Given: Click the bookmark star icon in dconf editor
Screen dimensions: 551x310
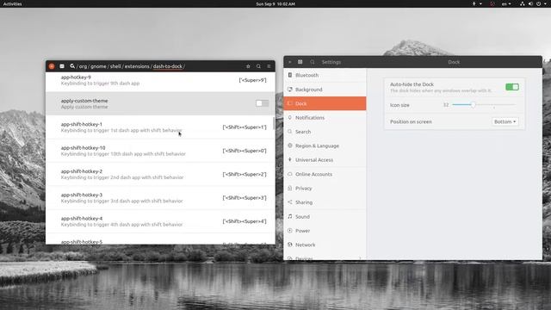Looking at the screenshot, I should tap(248, 66).
